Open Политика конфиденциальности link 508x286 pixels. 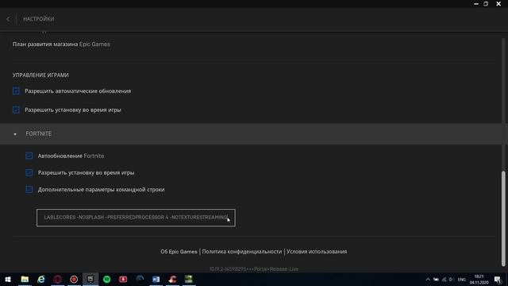tap(241, 252)
